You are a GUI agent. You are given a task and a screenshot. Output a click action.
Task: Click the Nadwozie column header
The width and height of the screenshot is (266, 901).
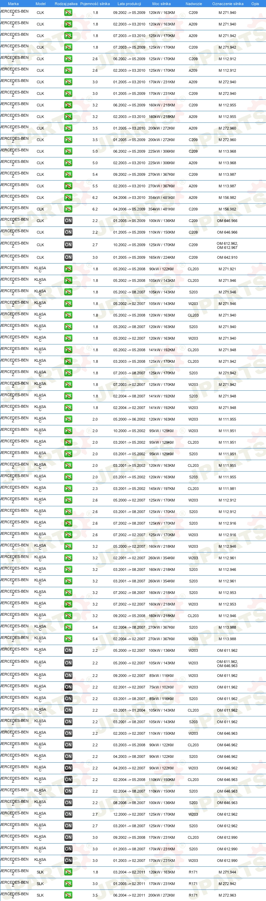[x=194, y=4]
